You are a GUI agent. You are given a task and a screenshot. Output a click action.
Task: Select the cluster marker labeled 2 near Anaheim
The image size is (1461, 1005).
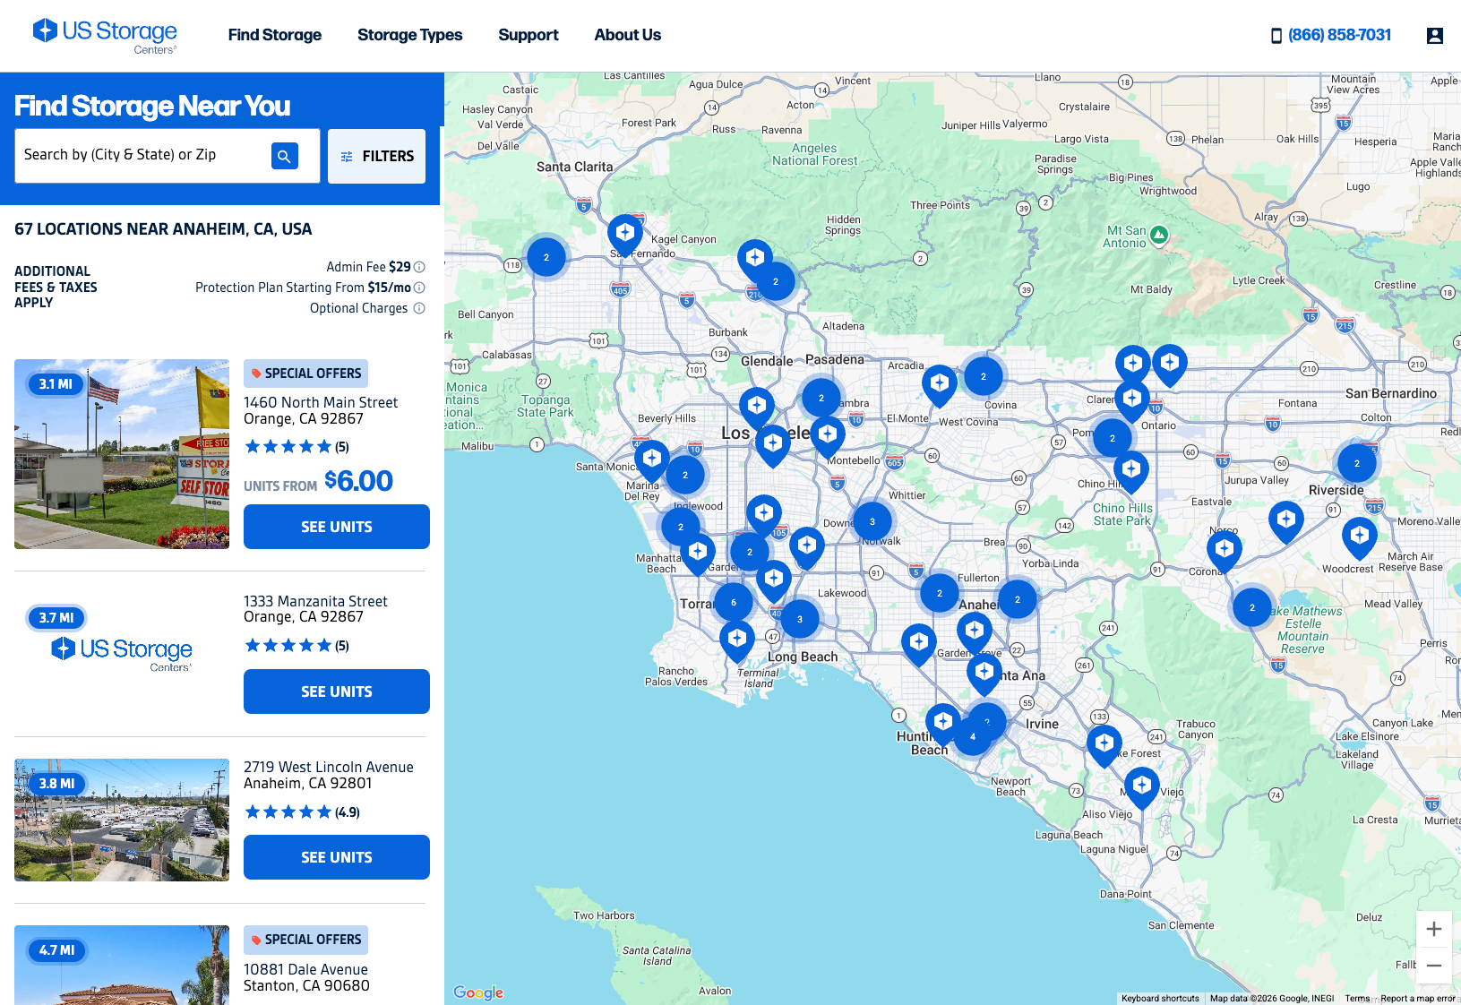pyautogui.click(x=1017, y=599)
